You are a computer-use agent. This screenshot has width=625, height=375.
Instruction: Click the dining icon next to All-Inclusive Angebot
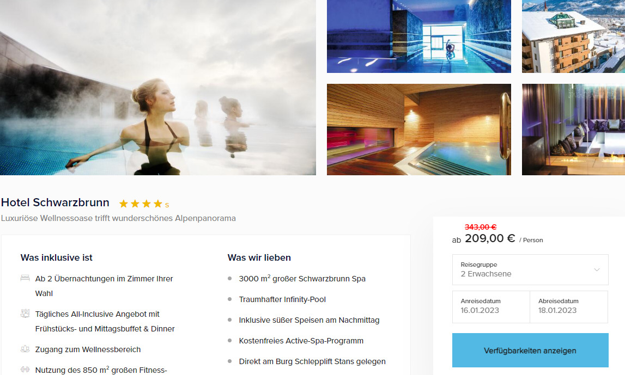pos(25,313)
